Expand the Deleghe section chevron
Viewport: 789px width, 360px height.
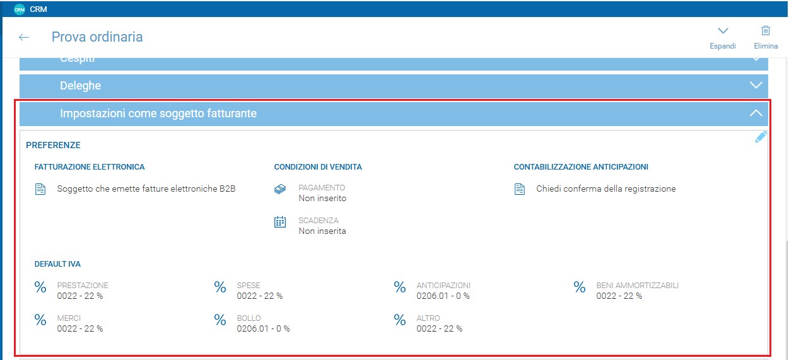pos(756,85)
